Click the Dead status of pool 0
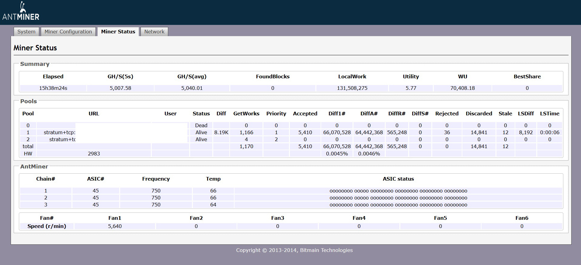Image resolution: width=581 pixels, height=265 pixels. pyautogui.click(x=201, y=125)
